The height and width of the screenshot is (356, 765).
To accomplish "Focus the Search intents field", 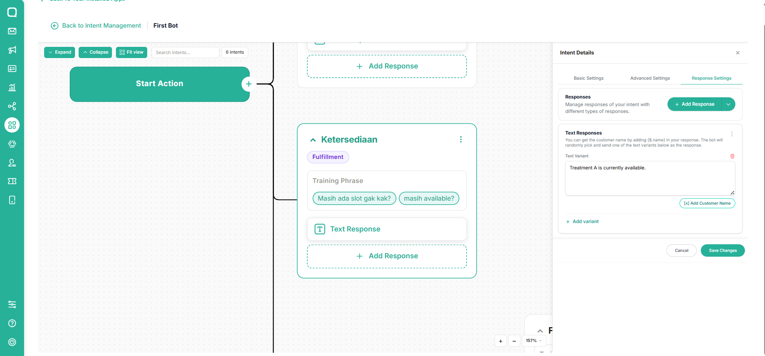I will [x=185, y=52].
